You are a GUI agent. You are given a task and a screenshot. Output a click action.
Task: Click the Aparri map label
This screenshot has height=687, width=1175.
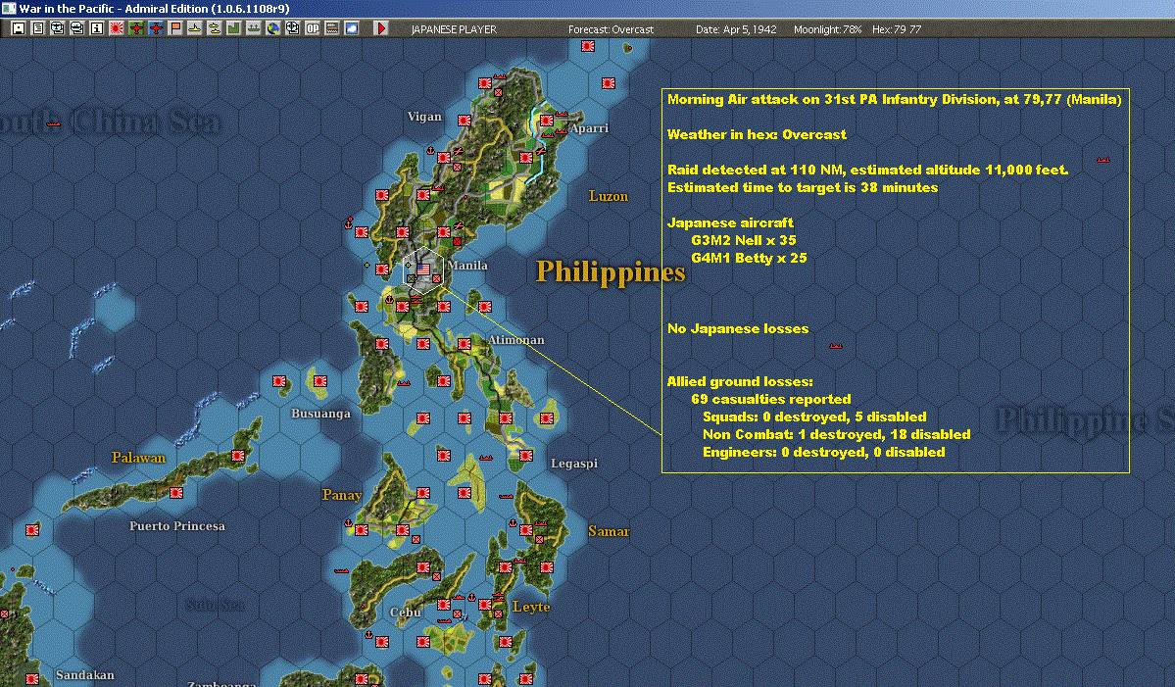589,128
